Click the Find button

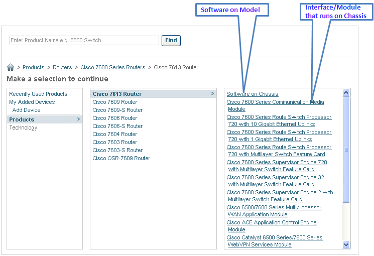[x=171, y=40]
